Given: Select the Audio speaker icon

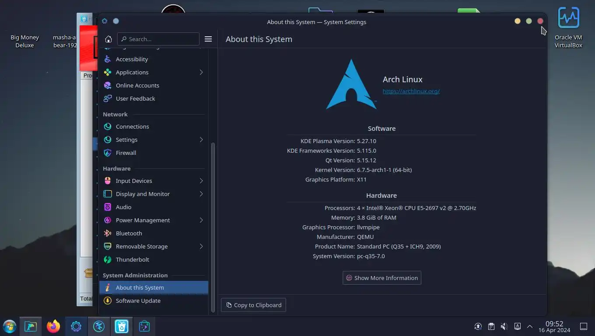Looking at the screenshot, I should (x=108, y=207).
